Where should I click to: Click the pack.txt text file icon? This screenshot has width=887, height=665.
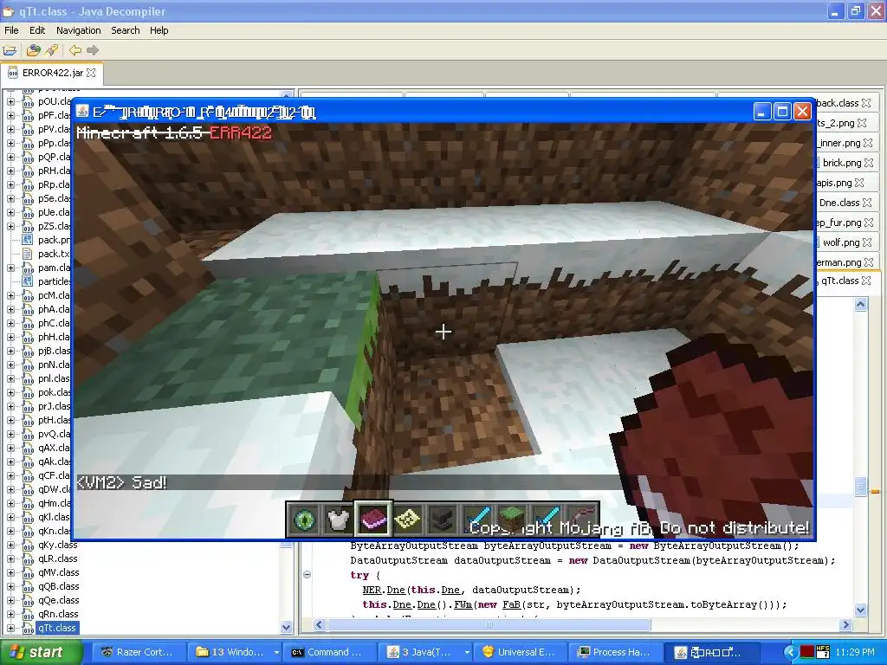[x=27, y=254]
